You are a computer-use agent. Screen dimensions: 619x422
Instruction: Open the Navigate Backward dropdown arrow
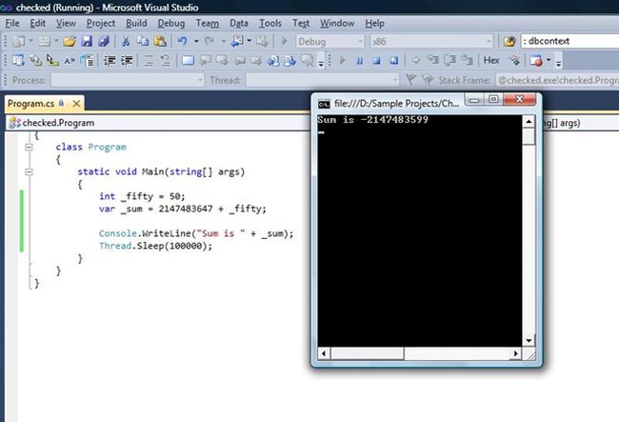pos(250,41)
